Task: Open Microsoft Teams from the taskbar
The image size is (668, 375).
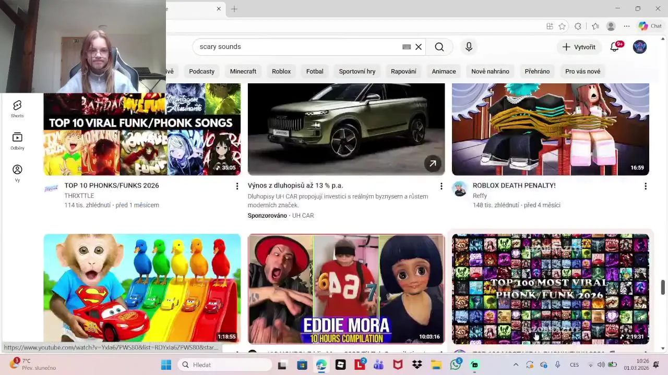Action: [378, 365]
